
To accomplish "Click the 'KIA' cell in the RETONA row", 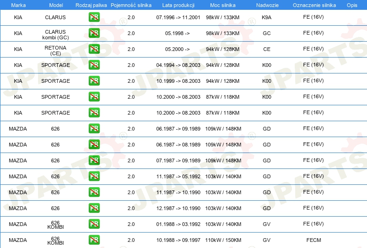I will [x=18, y=49].
